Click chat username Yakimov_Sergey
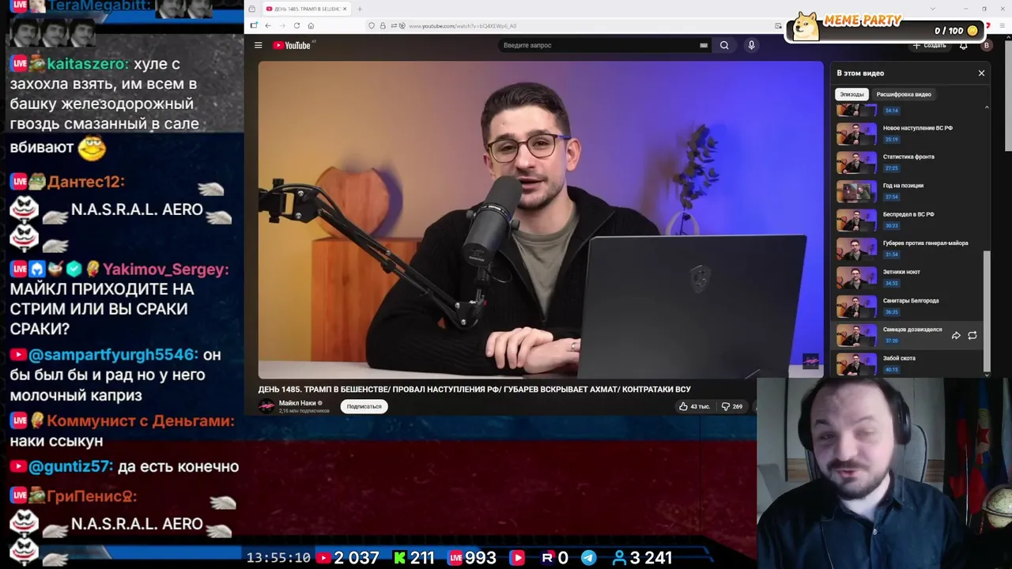 [x=165, y=269]
